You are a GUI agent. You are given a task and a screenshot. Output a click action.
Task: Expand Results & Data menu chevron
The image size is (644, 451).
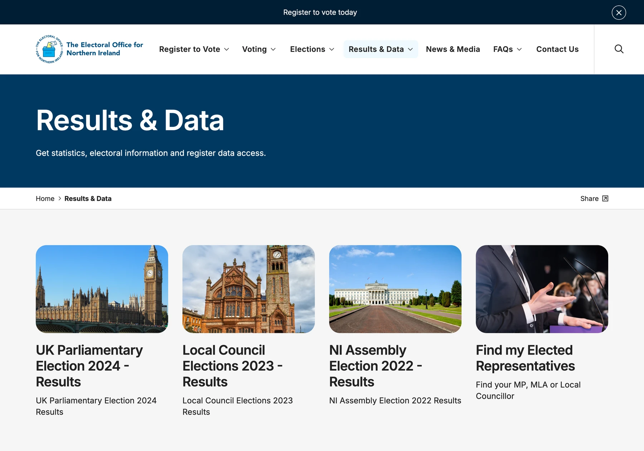point(410,49)
